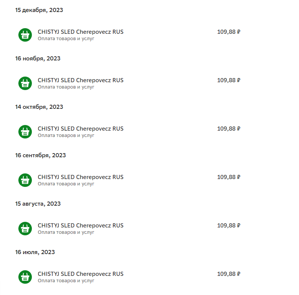
Task: Open the CHISTYJ SLED transaction from 14 октября
Action: pyautogui.click(x=80, y=129)
